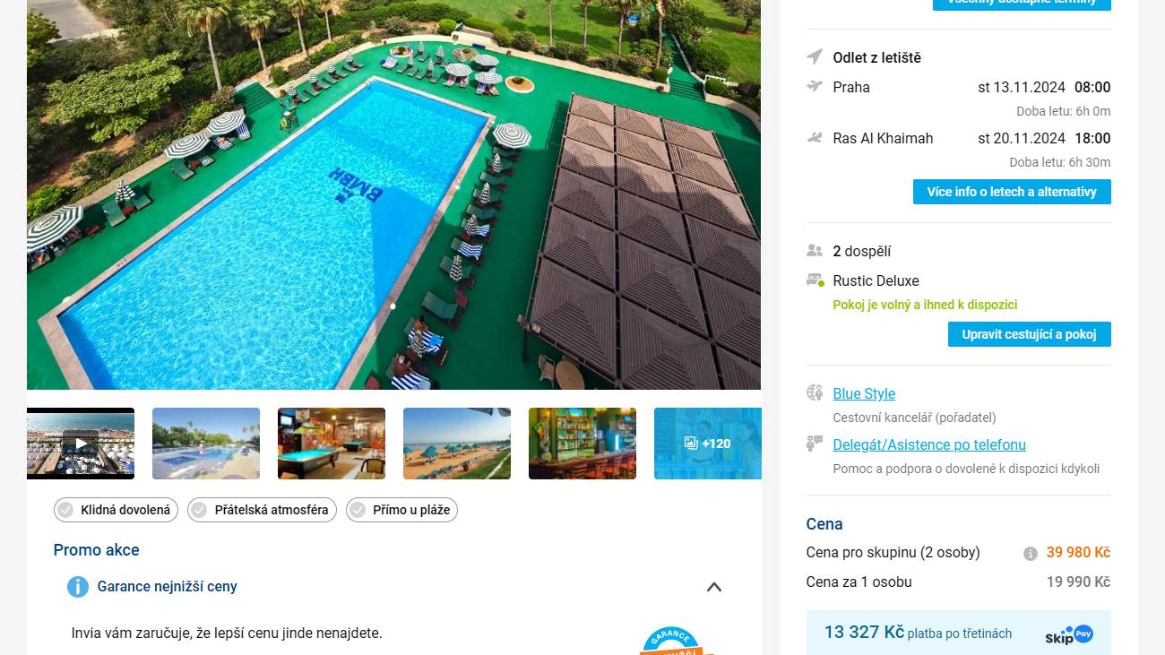Viewport: 1165px width, 655px height.
Task: Toggle the Přímo u pláže tag
Action: (401, 510)
